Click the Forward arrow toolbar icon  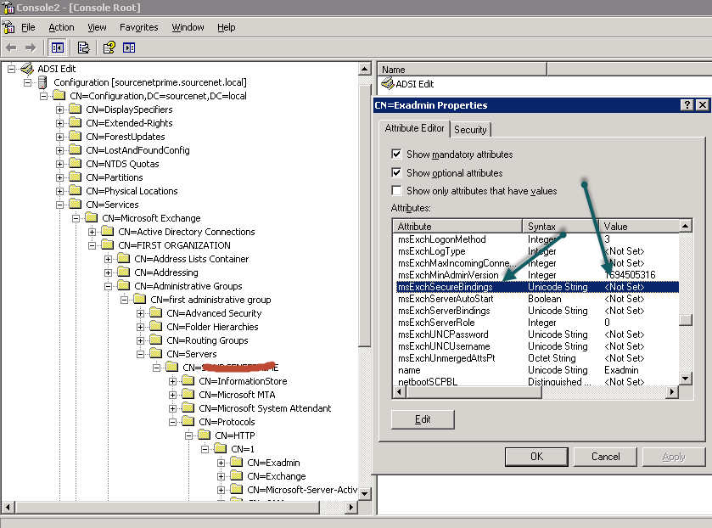(x=31, y=48)
